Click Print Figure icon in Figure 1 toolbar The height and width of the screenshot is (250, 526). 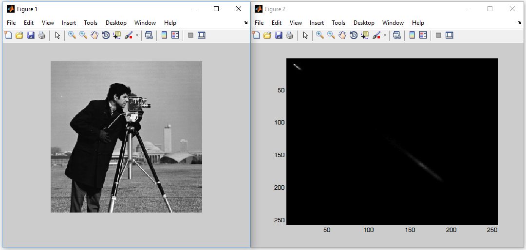(x=41, y=35)
